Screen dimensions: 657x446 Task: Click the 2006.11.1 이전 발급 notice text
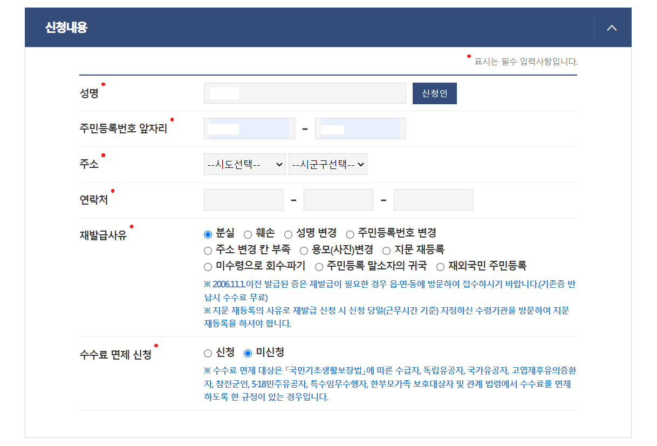pos(389,290)
